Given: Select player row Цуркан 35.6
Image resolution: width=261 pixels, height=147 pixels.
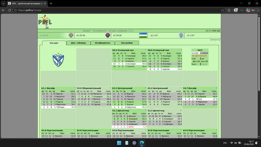Looking at the screenshot, I should [x=165, y=69].
